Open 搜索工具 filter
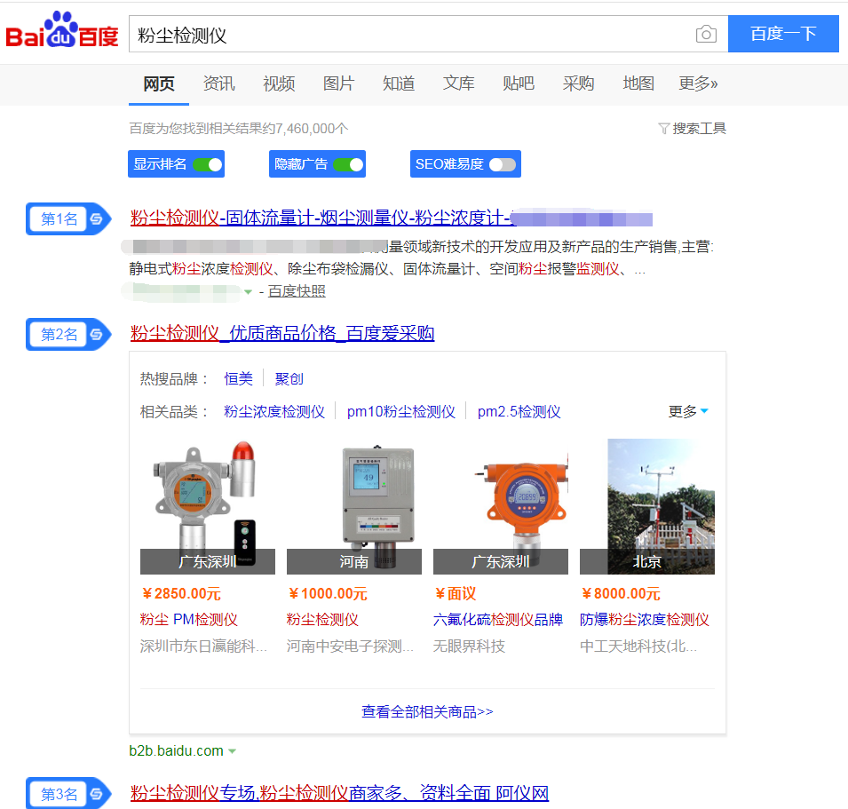This screenshot has width=848, height=809. (x=692, y=128)
